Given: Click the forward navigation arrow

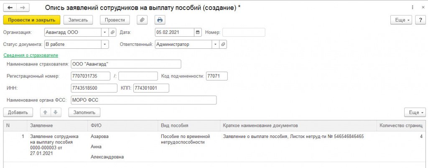Looking at the screenshot, I should click(x=23, y=8).
